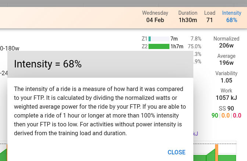Select the Variability 1.05 stat

coord(226,77)
